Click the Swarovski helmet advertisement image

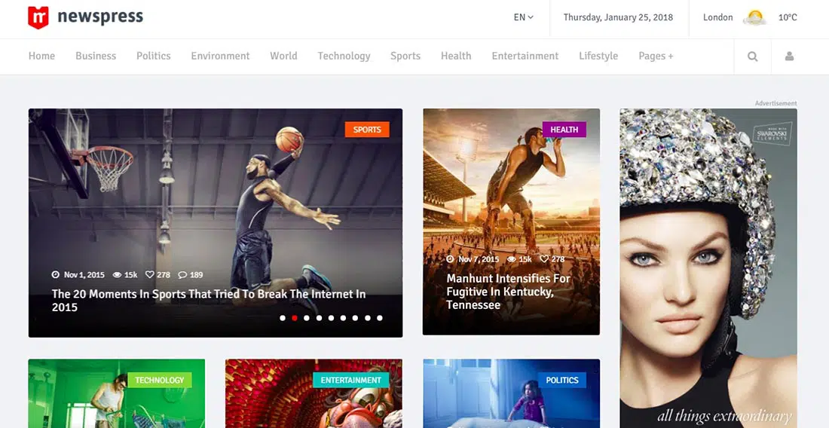click(708, 264)
